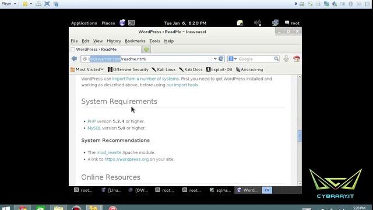Click the 'Online Resources' heading

click(x=111, y=177)
